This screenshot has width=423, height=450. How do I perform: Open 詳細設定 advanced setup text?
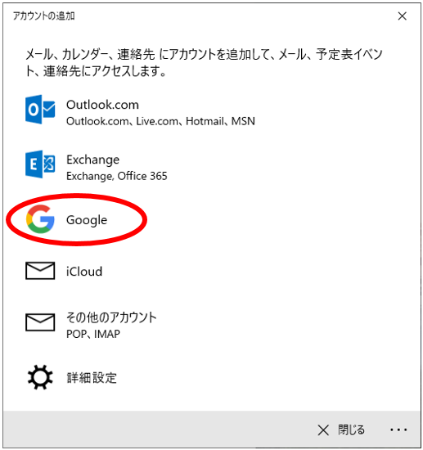pos(92,378)
